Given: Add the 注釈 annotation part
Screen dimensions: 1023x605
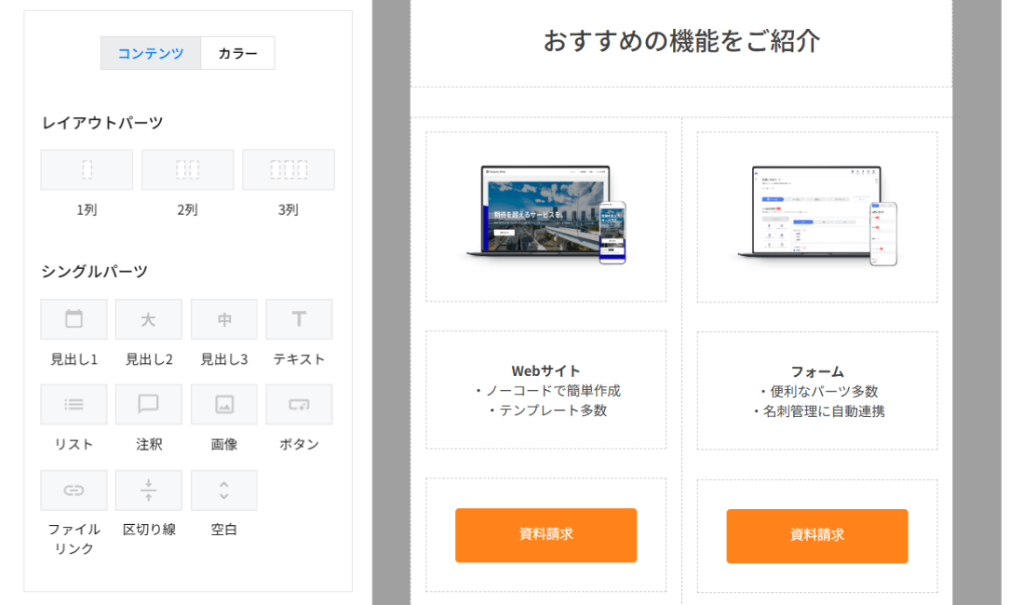Looking at the screenshot, I should point(149,405).
